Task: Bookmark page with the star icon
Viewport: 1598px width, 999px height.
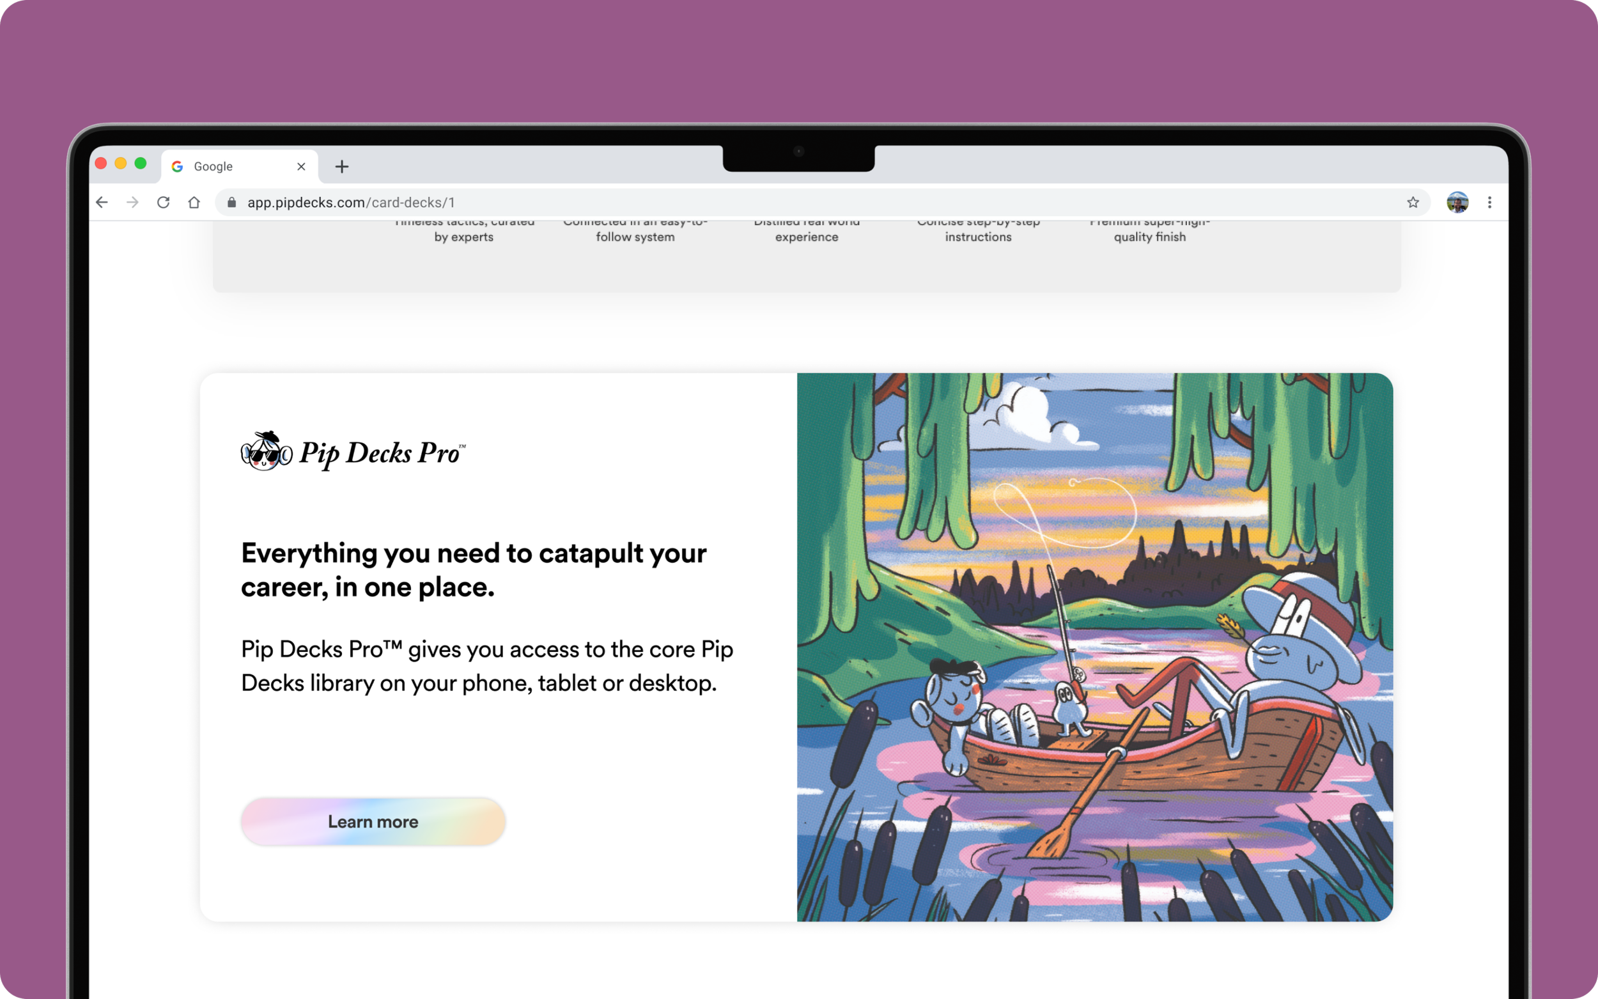Action: click(1413, 202)
